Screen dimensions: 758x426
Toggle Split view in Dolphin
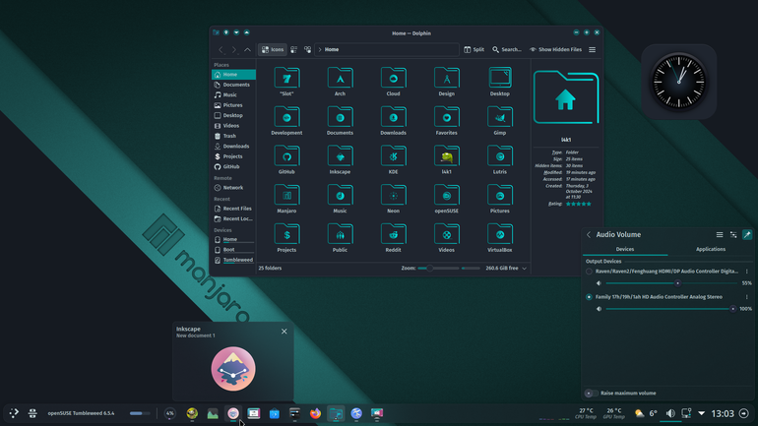(x=474, y=50)
